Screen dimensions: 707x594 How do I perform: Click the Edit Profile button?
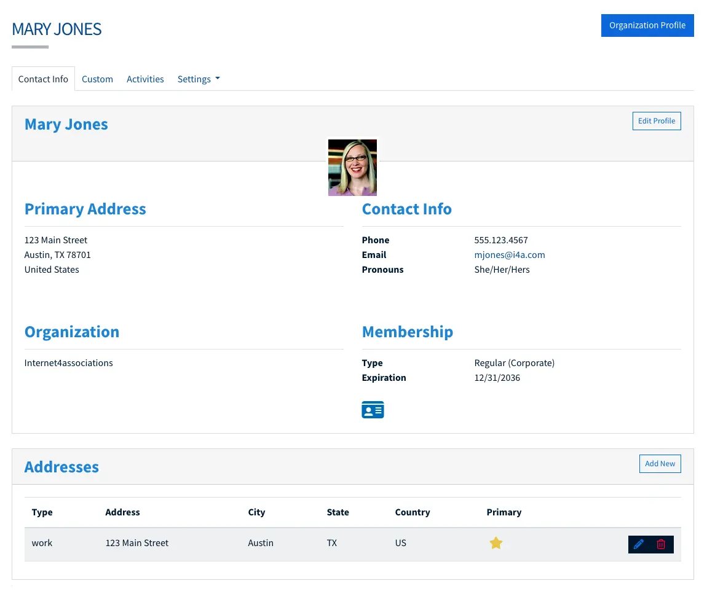pyautogui.click(x=657, y=121)
